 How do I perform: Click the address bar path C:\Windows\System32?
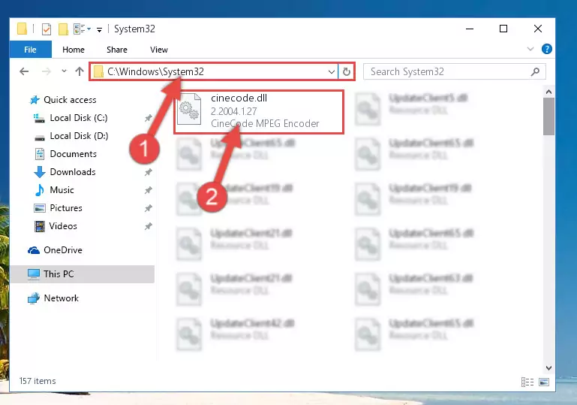[155, 71]
